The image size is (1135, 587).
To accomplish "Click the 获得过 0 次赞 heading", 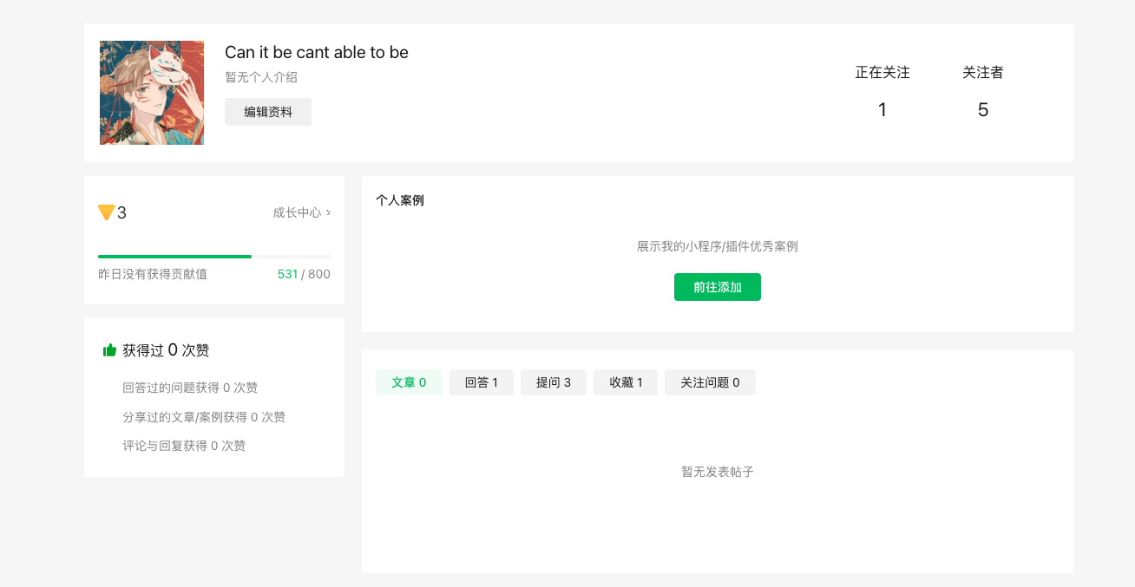I will (x=166, y=350).
